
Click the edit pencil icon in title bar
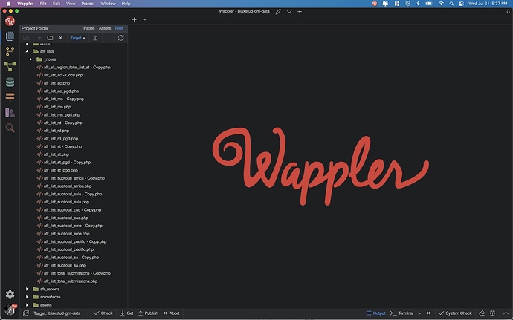278,12
